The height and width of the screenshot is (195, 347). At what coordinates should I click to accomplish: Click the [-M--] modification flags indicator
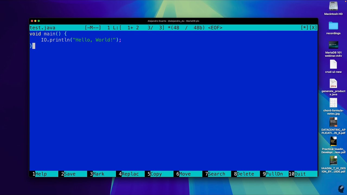[x=93, y=28]
